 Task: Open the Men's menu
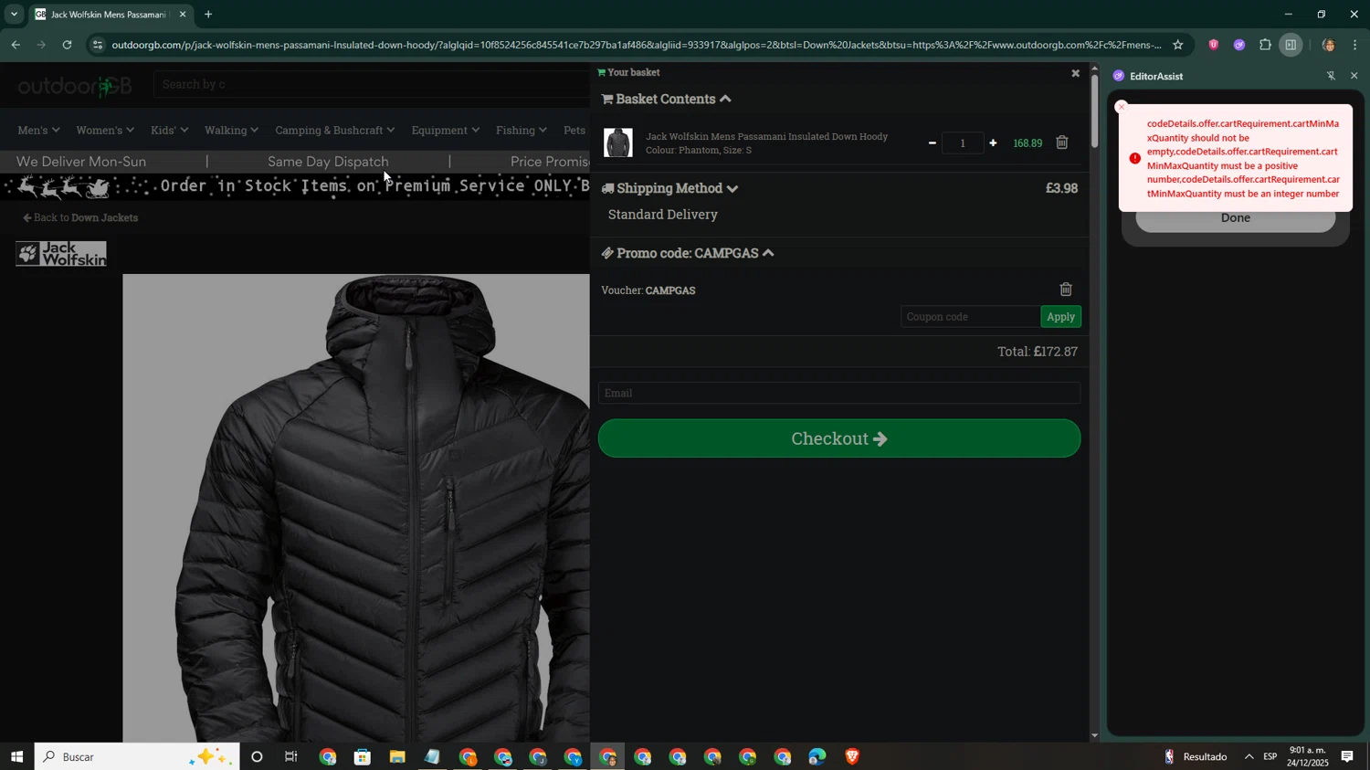(x=38, y=130)
